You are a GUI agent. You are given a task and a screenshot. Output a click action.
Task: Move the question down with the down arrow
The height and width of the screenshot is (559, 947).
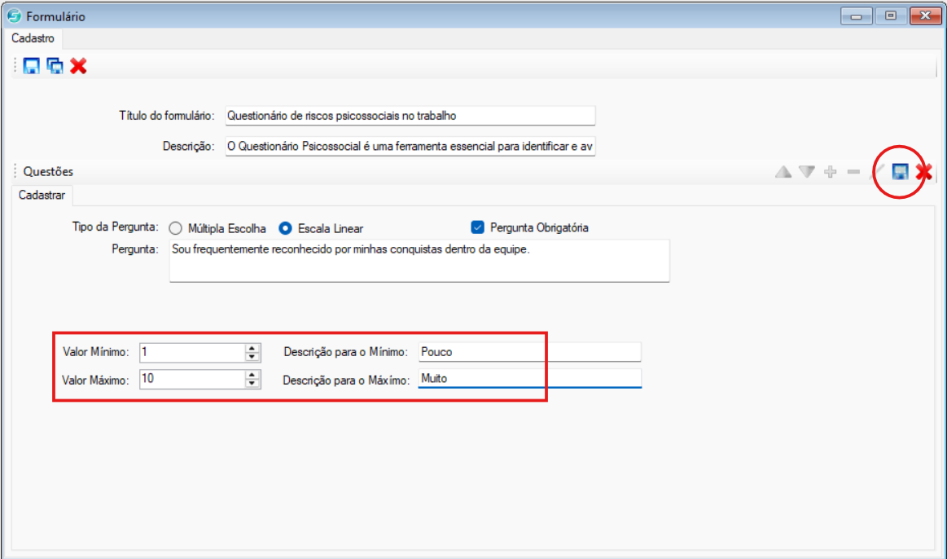tap(807, 172)
